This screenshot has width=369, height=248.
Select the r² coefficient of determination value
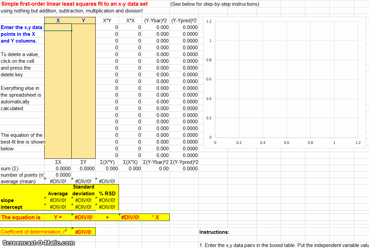click(83, 232)
